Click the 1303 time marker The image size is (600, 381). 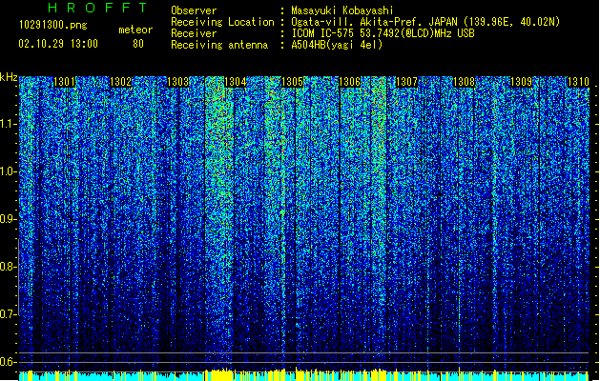point(178,82)
